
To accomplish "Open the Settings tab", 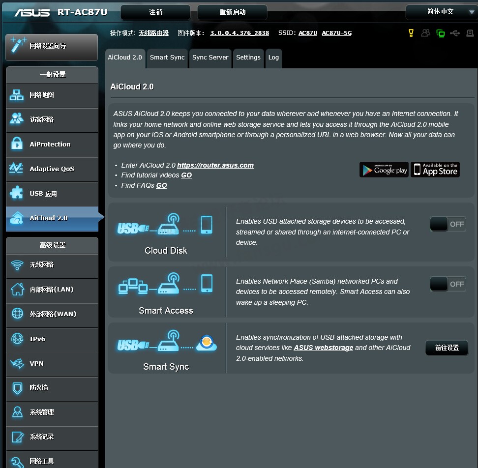I will click(x=248, y=58).
